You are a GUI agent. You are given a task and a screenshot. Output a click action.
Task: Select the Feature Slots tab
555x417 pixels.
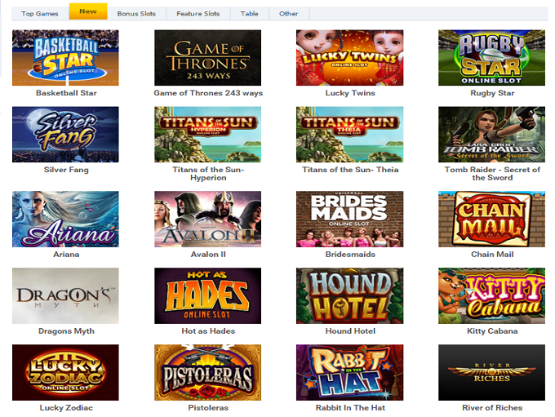pyautogui.click(x=198, y=14)
